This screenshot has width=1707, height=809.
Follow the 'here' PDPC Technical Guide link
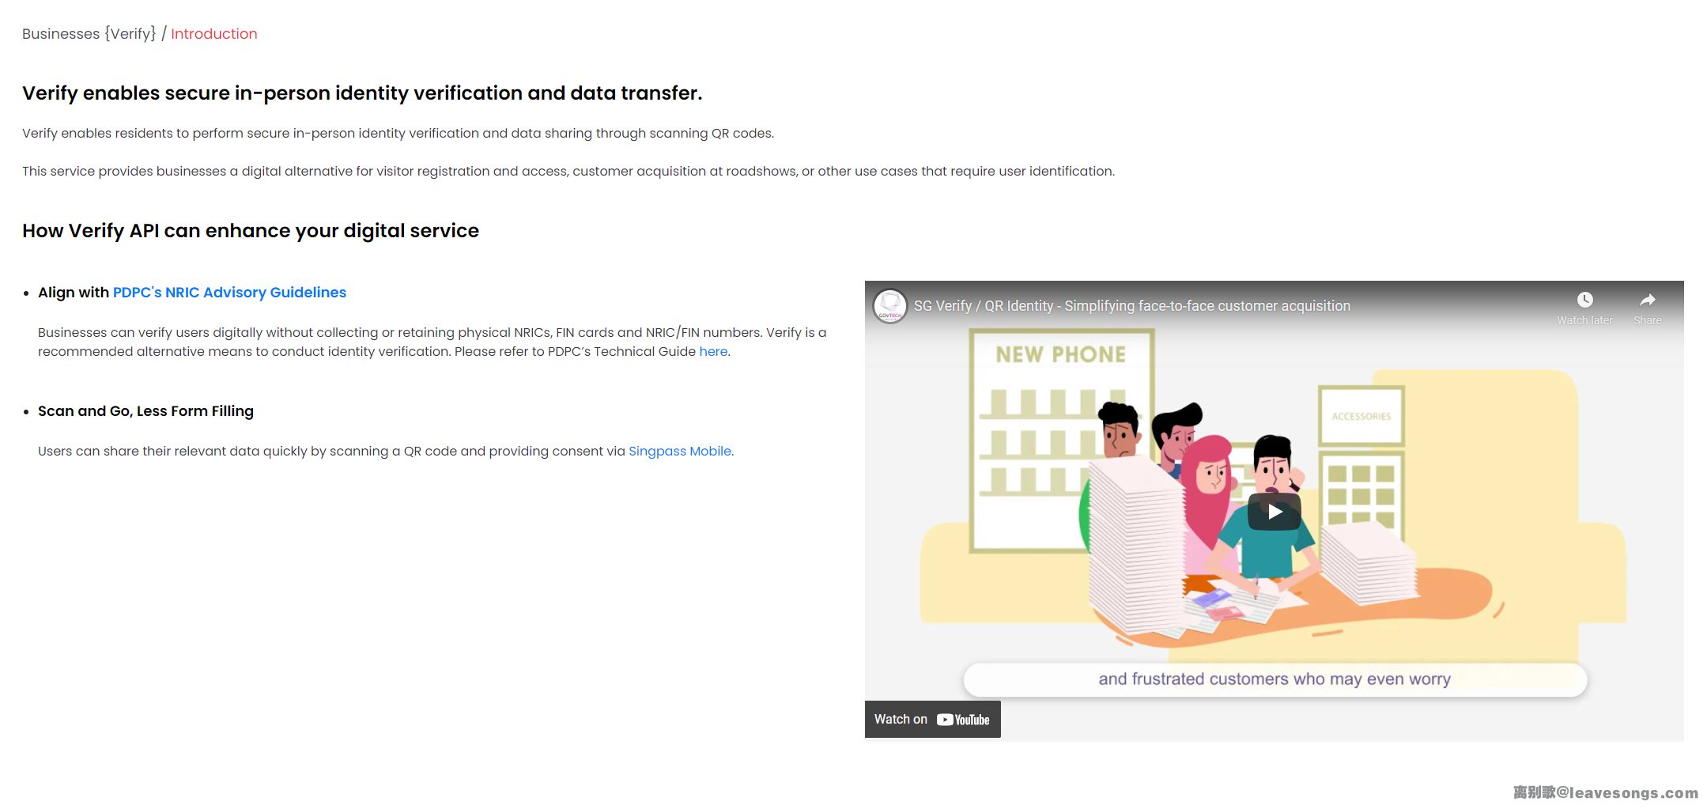click(712, 352)
